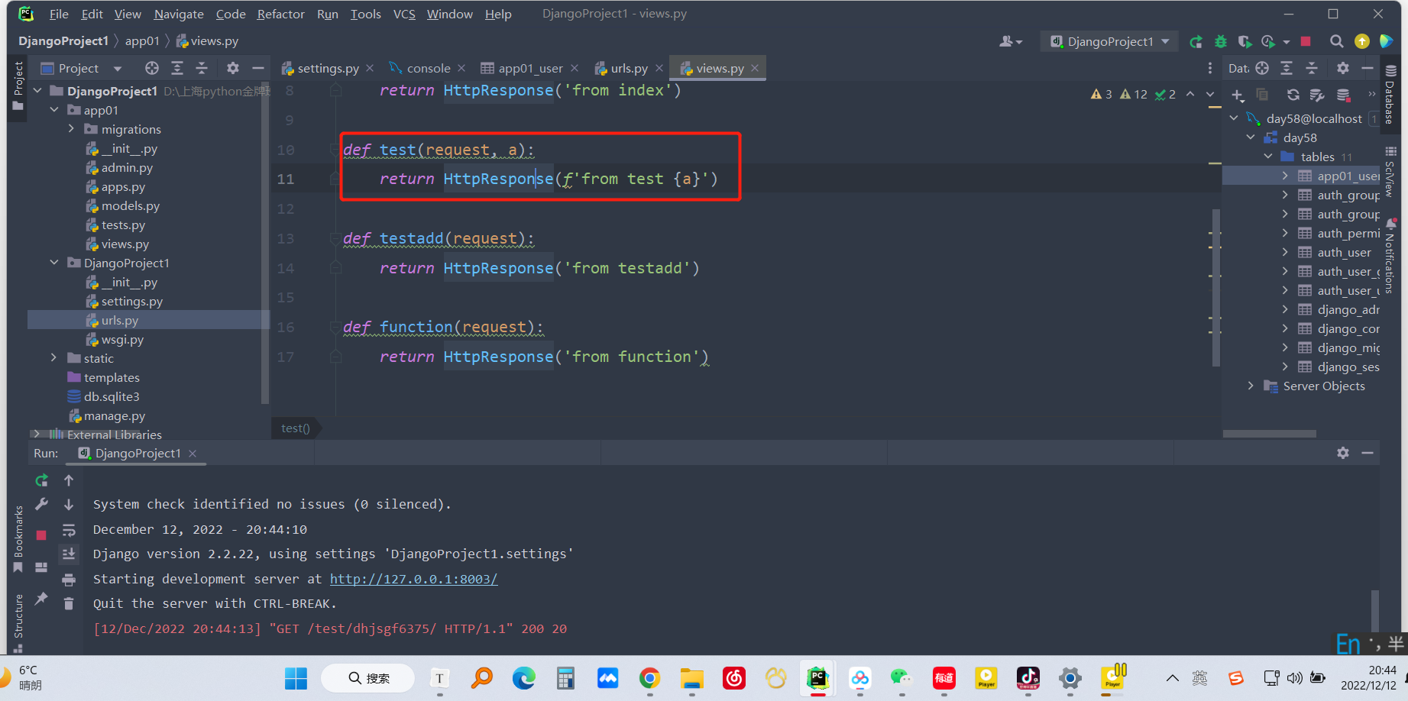Collapse all in Project panel
Image resolution: width=1408 pixels, height=701 pixels.
(x=202, y=68)
